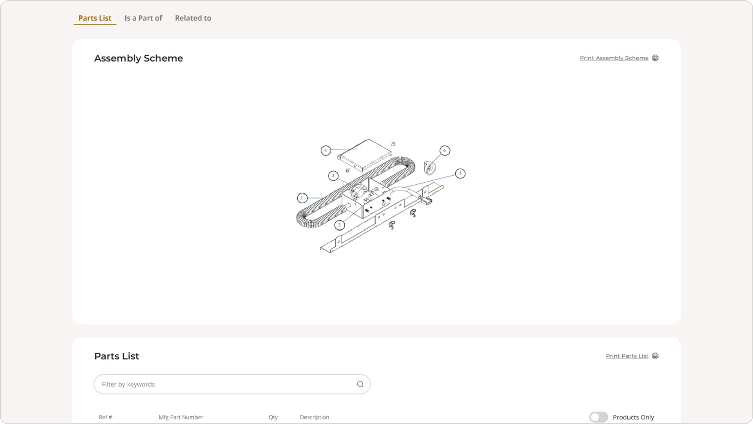Select callout 3 in assembly diagram
The width and height of the screenshot is (753, 424).
tap(339, 225)
